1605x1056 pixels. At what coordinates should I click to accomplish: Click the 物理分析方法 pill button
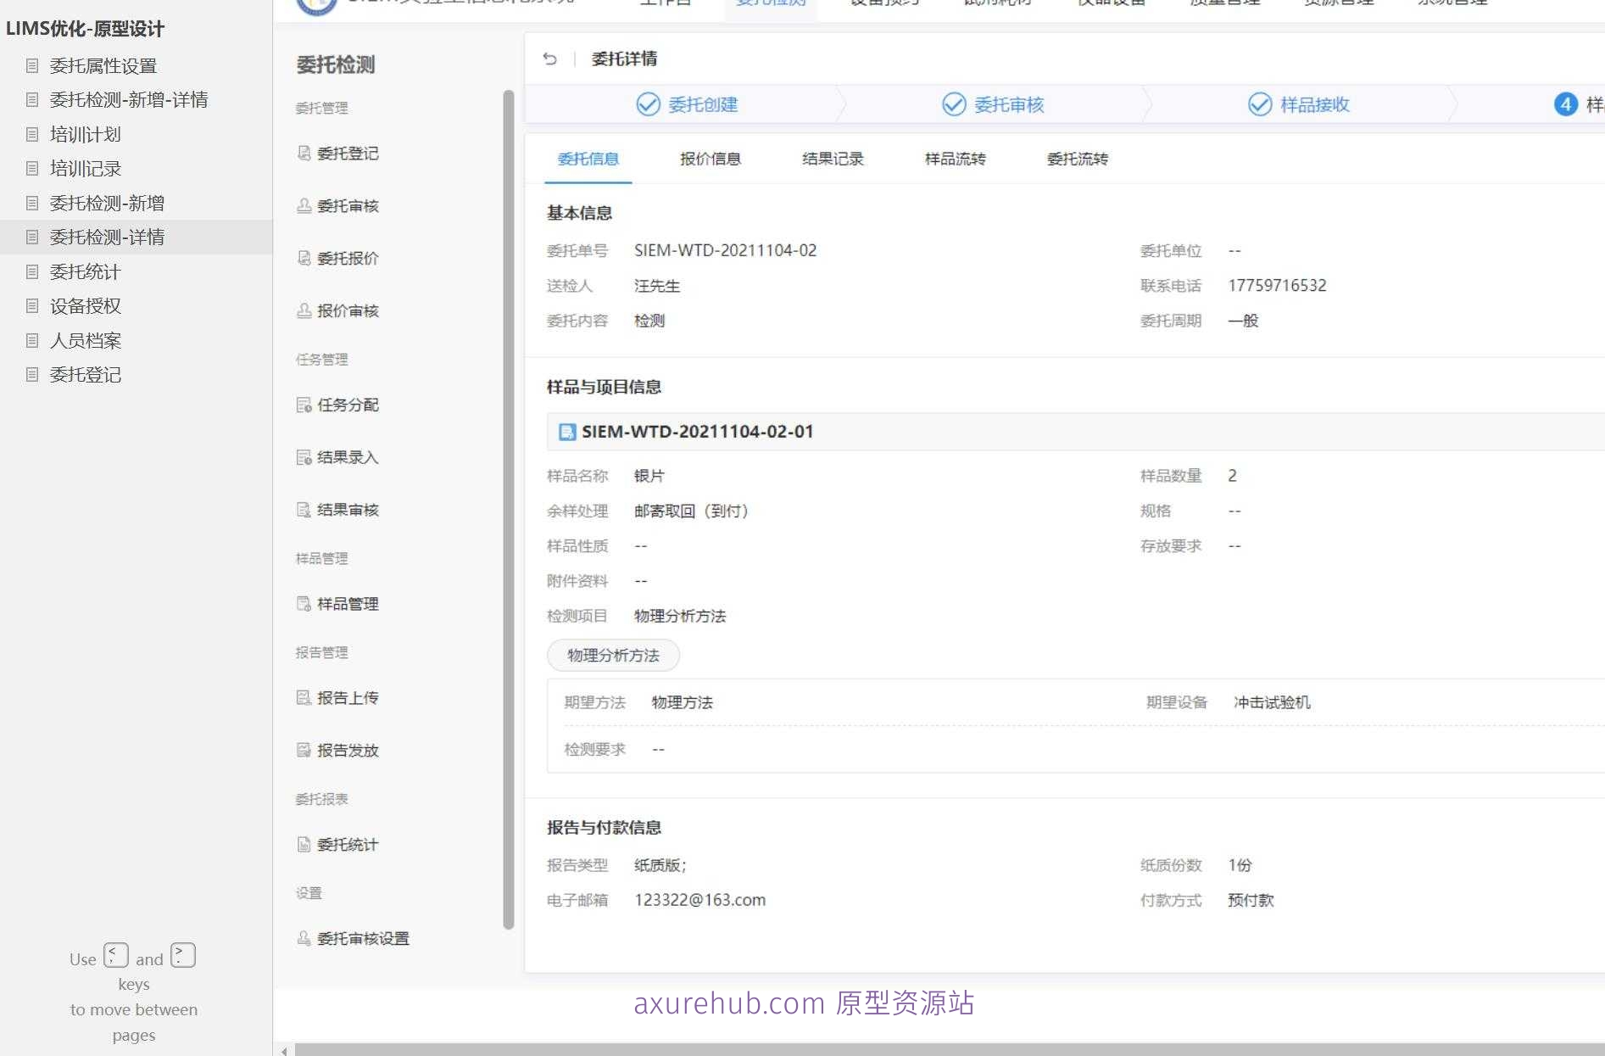click(x=613, y=655)
